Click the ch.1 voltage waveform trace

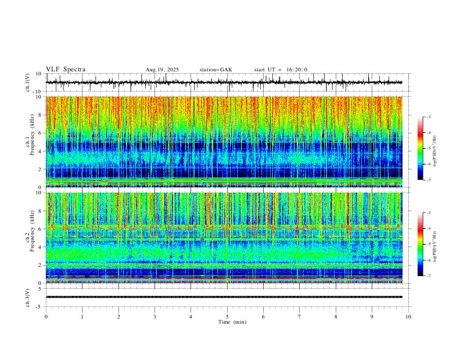pos(224,82)
